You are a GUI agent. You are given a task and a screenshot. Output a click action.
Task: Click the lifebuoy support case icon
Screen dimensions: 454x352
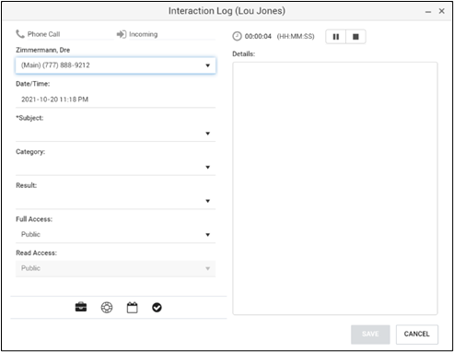coord(107,308)
